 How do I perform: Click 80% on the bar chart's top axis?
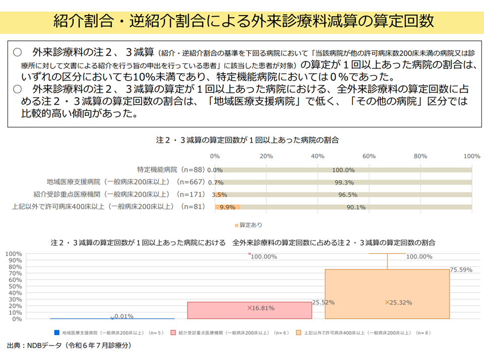(420, 156)
